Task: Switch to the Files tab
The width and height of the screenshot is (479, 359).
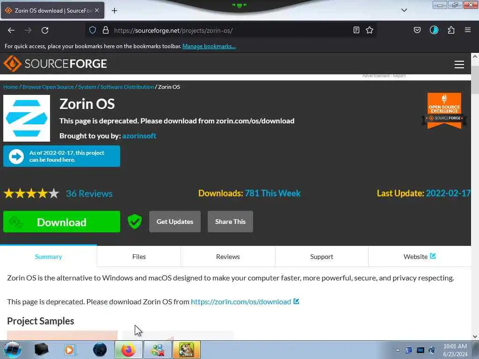Action: (x=139, y=257)
